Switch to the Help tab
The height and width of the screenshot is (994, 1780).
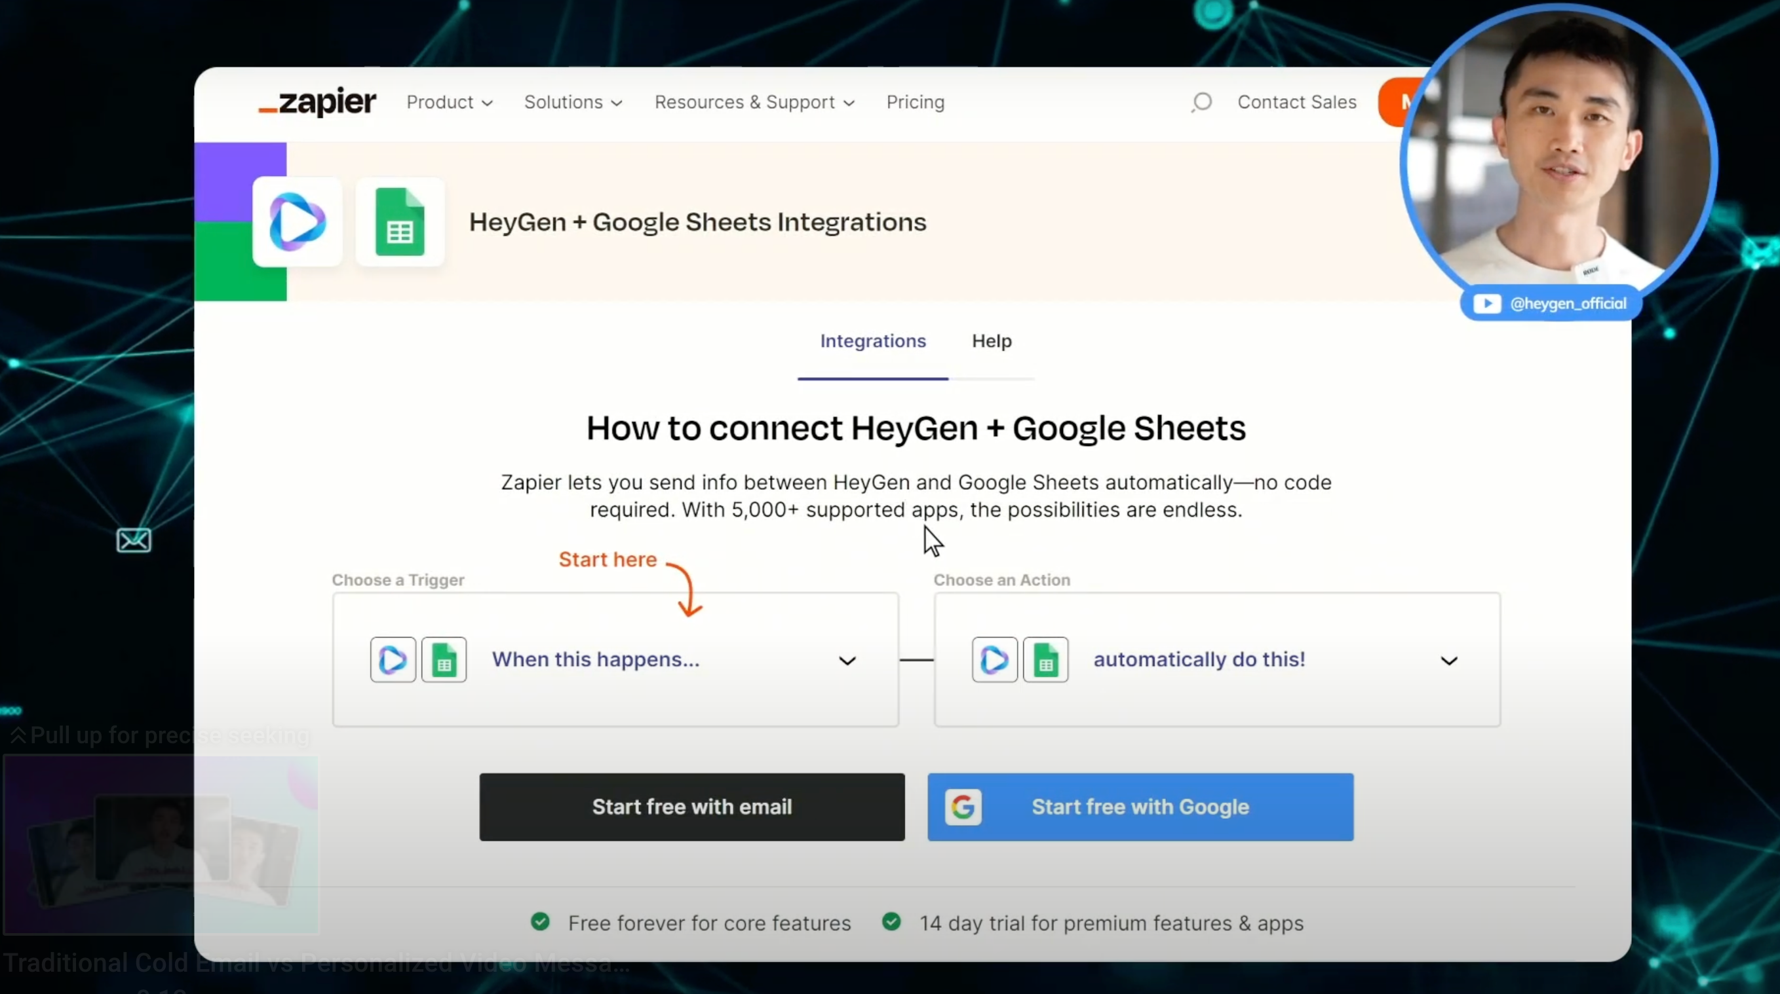coord(992,341)
